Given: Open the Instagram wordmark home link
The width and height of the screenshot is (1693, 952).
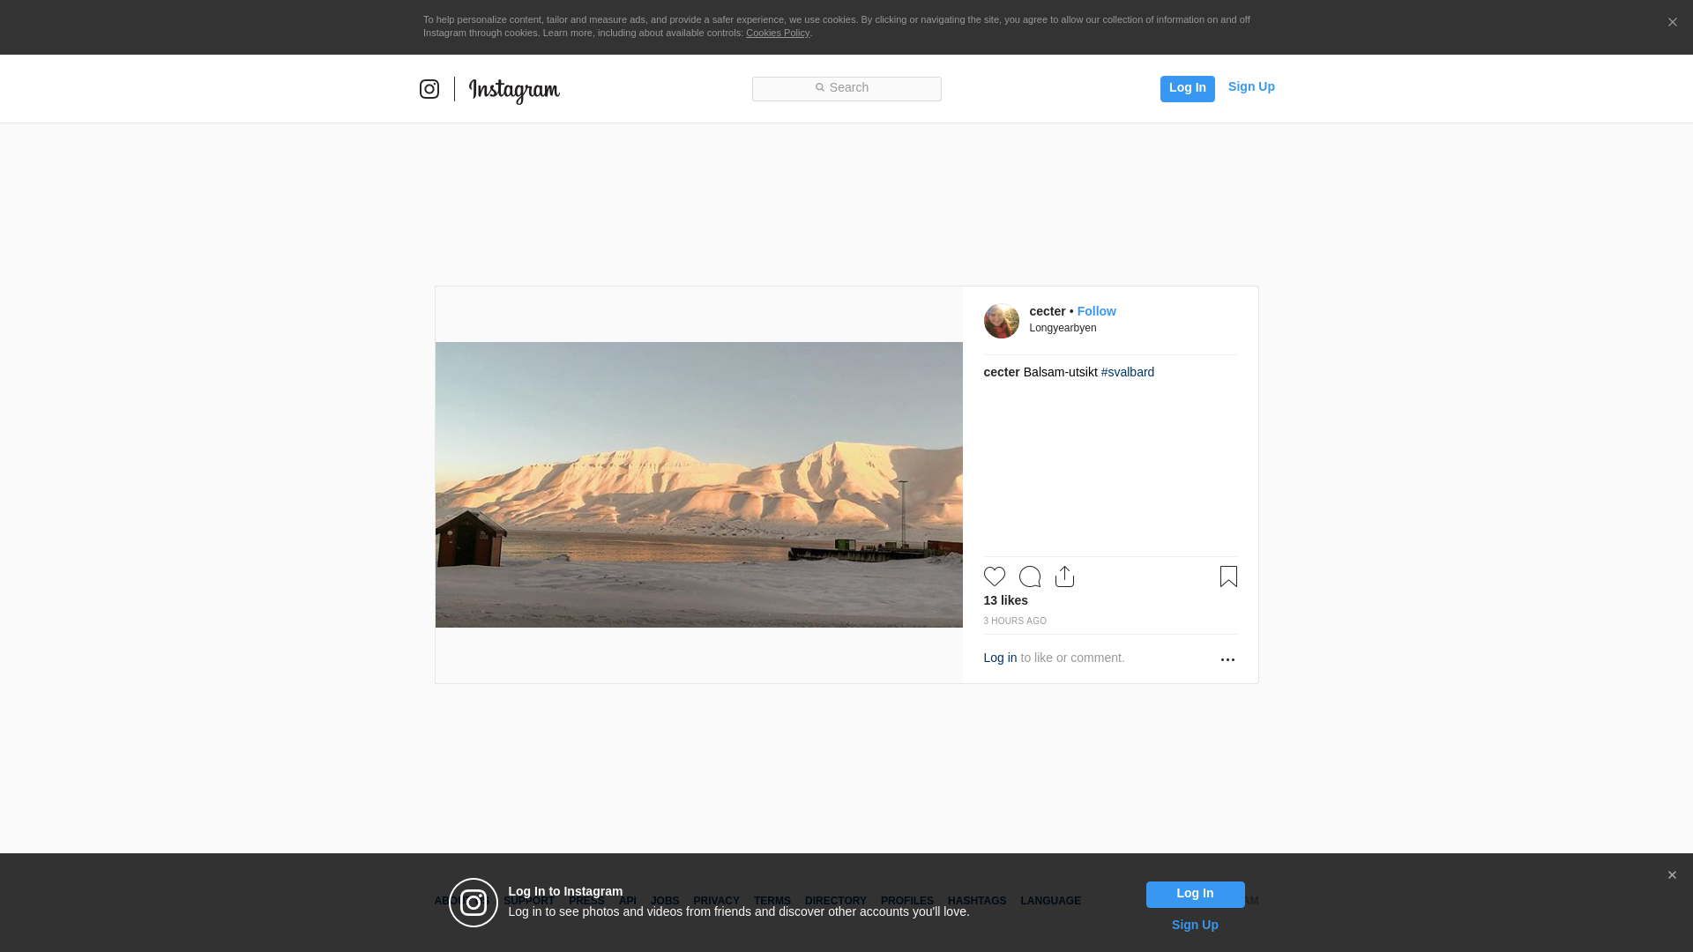Looking at the screenshot, I should point(514,91).
